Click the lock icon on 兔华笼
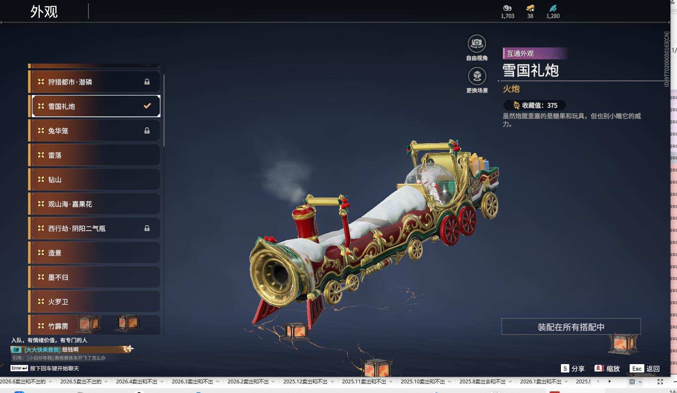 tap(147, 131)
